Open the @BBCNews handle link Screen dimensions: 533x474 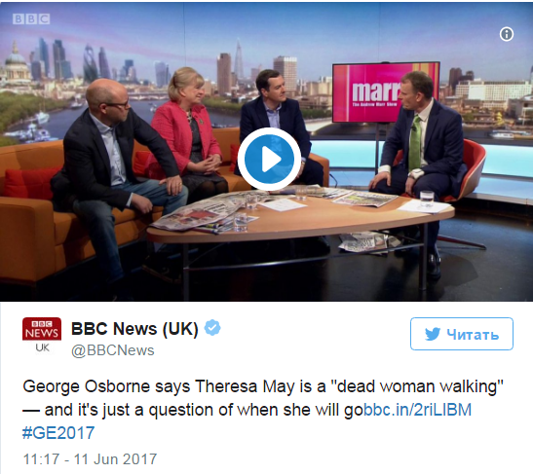(x=112, y=350)
